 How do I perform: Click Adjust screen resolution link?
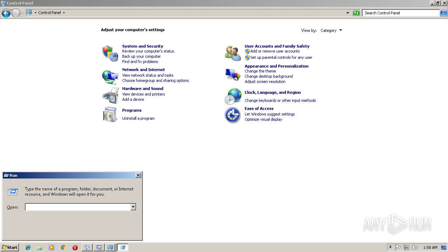[x=265, y=82]
